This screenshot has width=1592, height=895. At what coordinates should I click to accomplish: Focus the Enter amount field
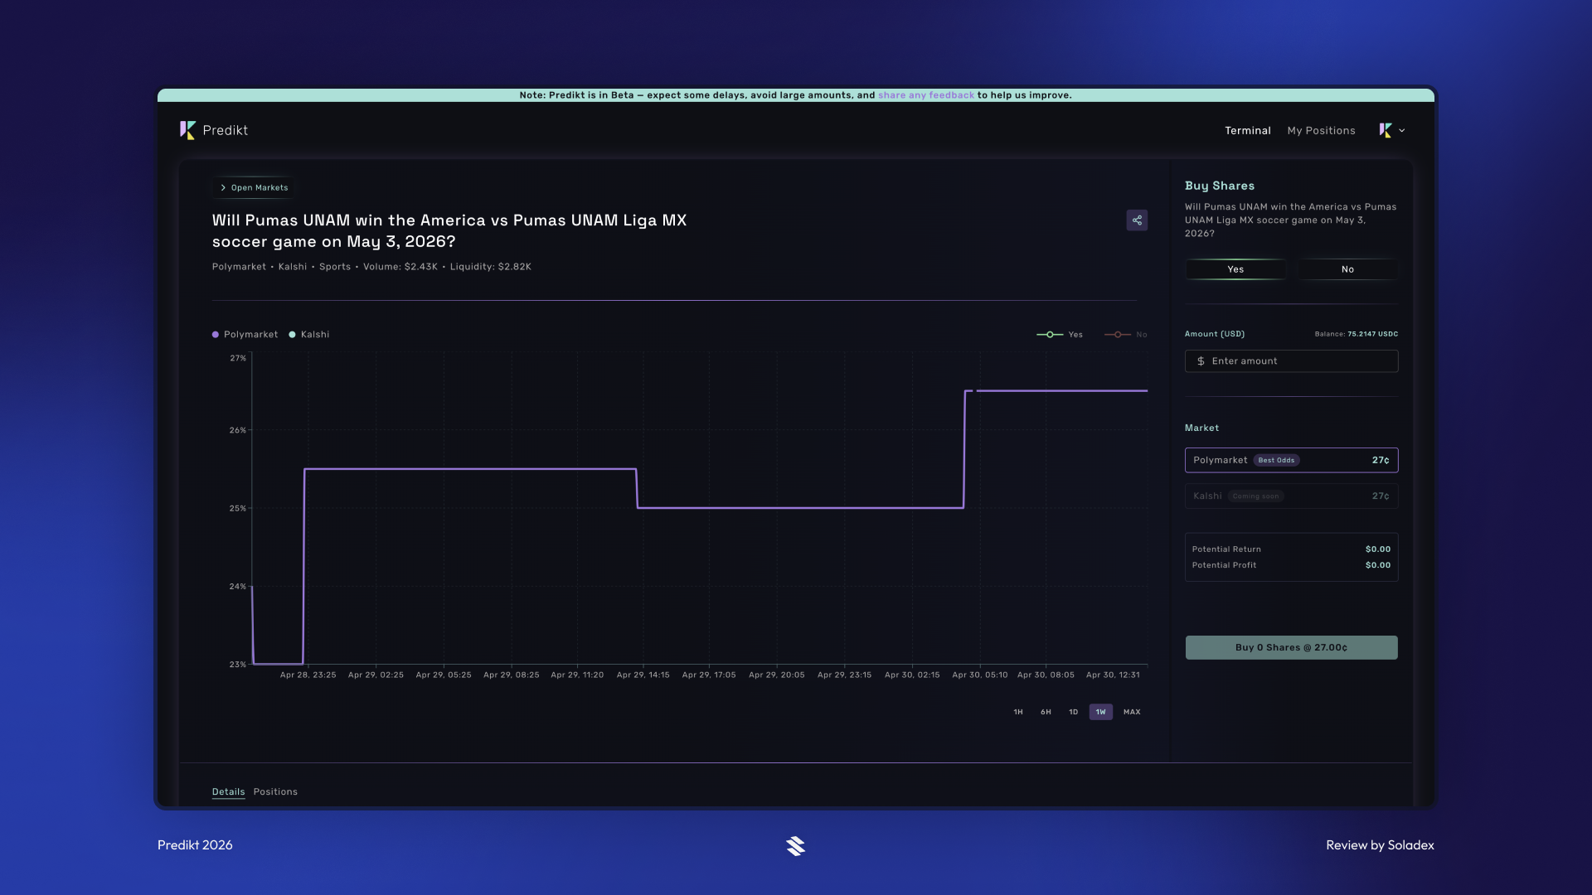point(1291,361)
